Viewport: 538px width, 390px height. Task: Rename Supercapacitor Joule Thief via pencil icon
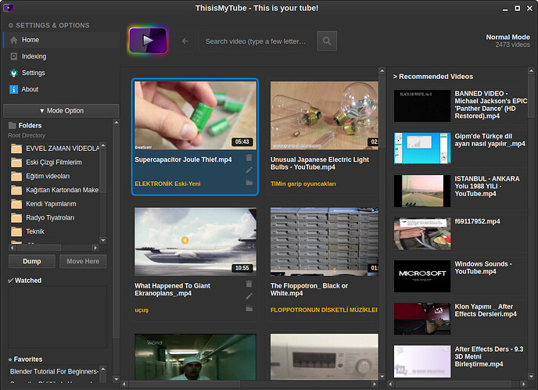click(249, 170)
